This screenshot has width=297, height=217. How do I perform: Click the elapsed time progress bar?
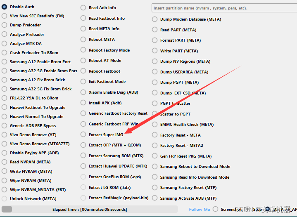pos(90,210)
